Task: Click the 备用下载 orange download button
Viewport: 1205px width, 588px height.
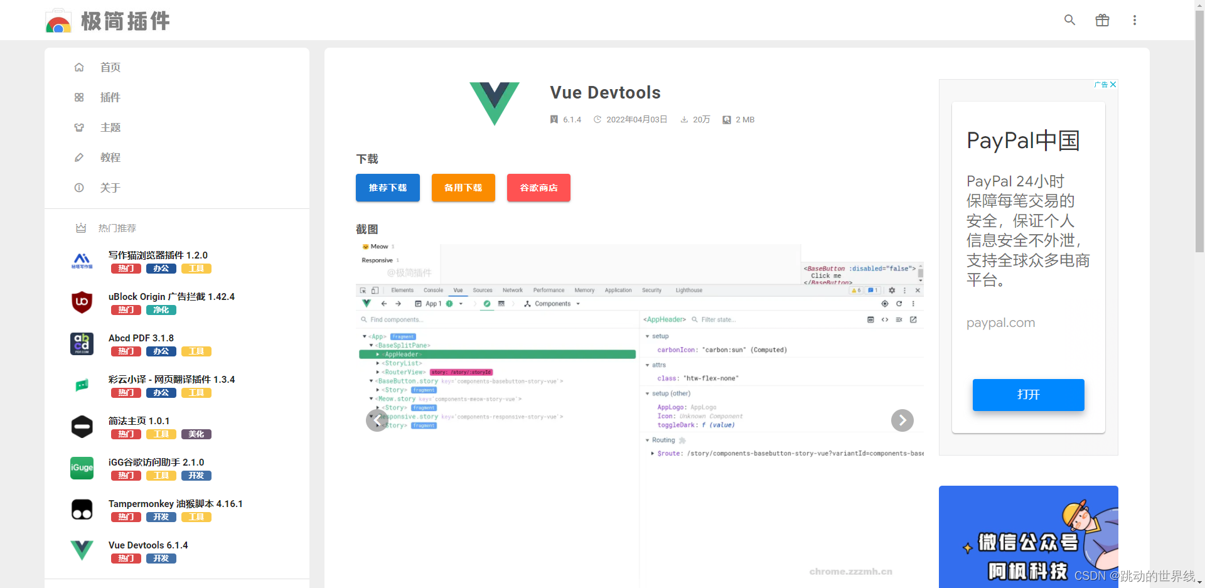Action: pyautogui.click(x=463, y=188)
